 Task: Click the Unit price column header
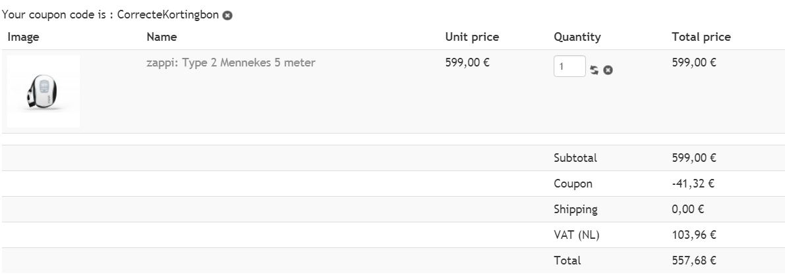(x=472, y=37)
